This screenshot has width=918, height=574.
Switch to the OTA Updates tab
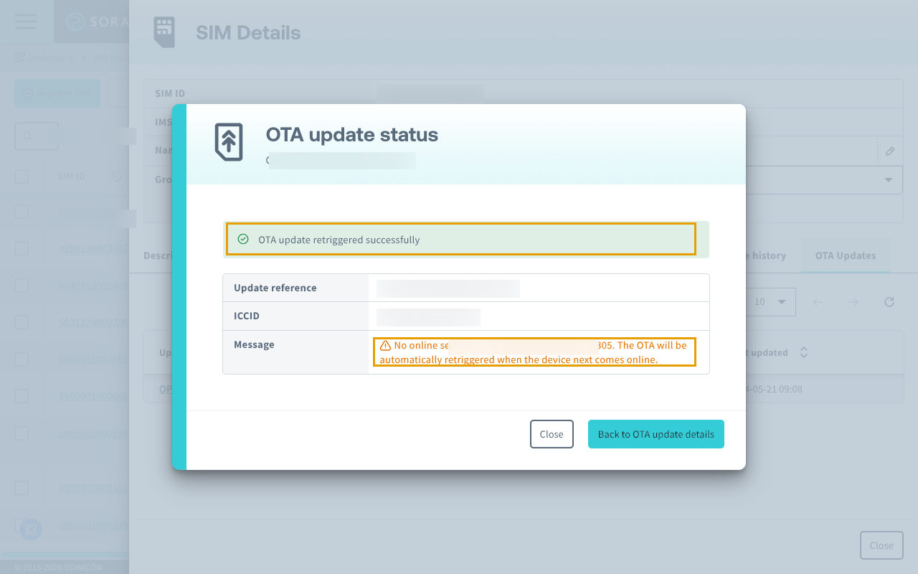[846, 255]
